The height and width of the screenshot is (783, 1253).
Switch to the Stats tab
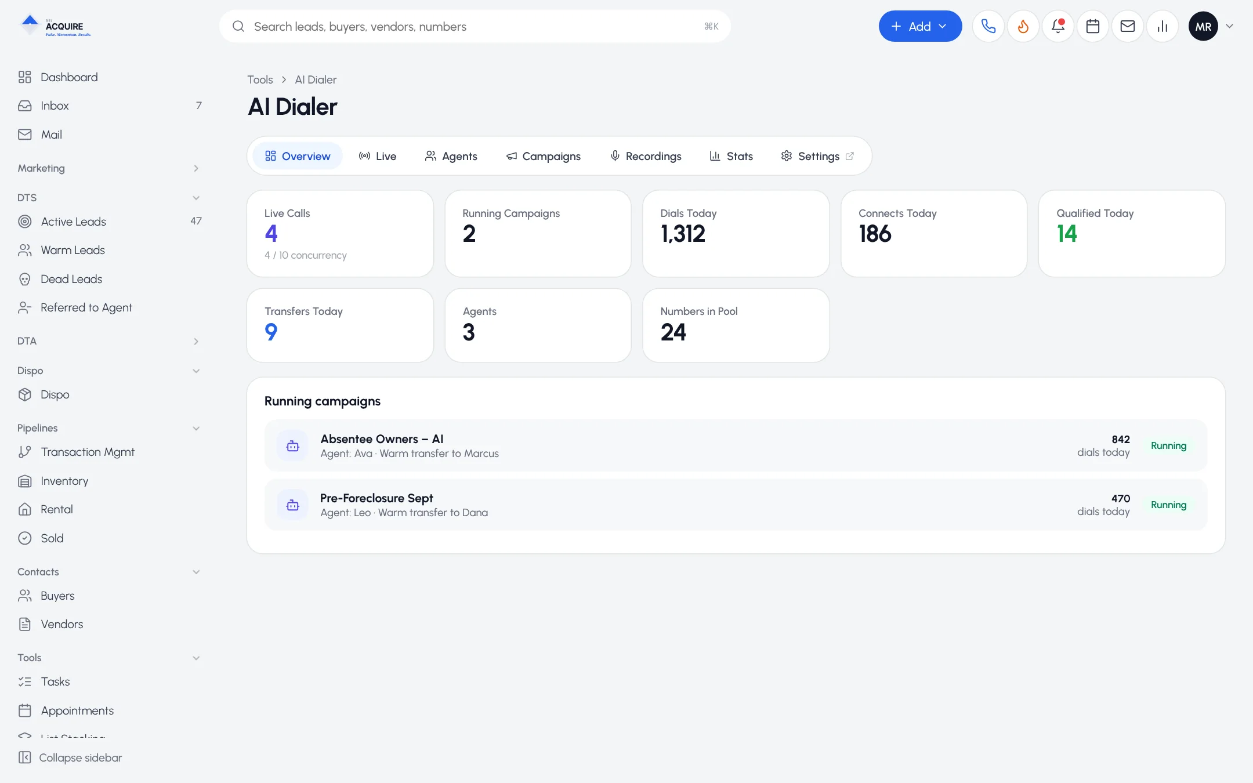tap(731, 156)
